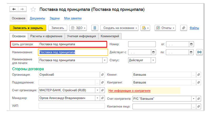Viewport: 212px width, 114px height.
Task: Open Счет контрагента record via open icon
Action: [199, 99]
